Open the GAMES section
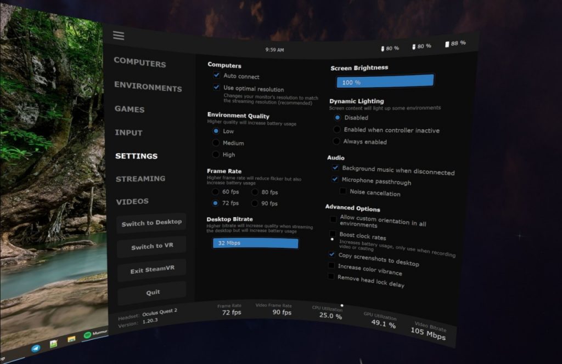Screen dimensions: 562x364 (x=130, y=109)
